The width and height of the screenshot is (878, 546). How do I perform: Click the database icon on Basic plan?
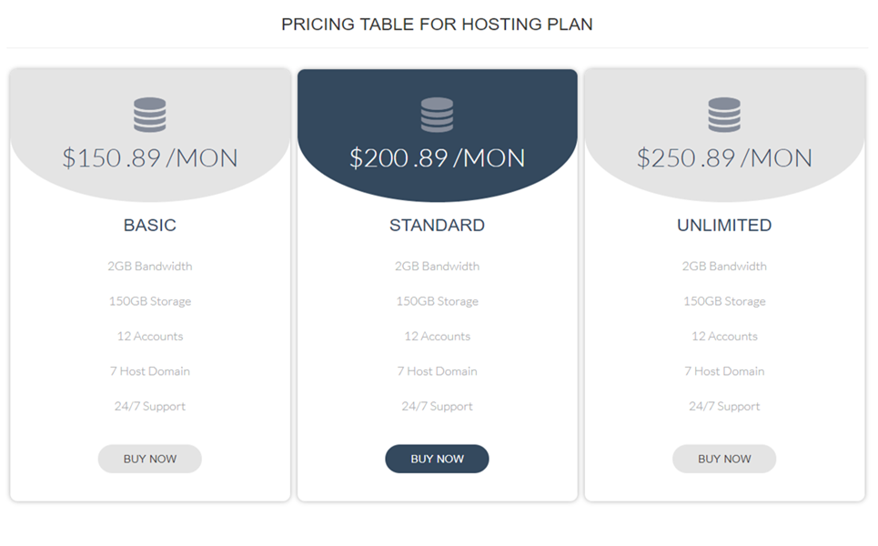149,115
